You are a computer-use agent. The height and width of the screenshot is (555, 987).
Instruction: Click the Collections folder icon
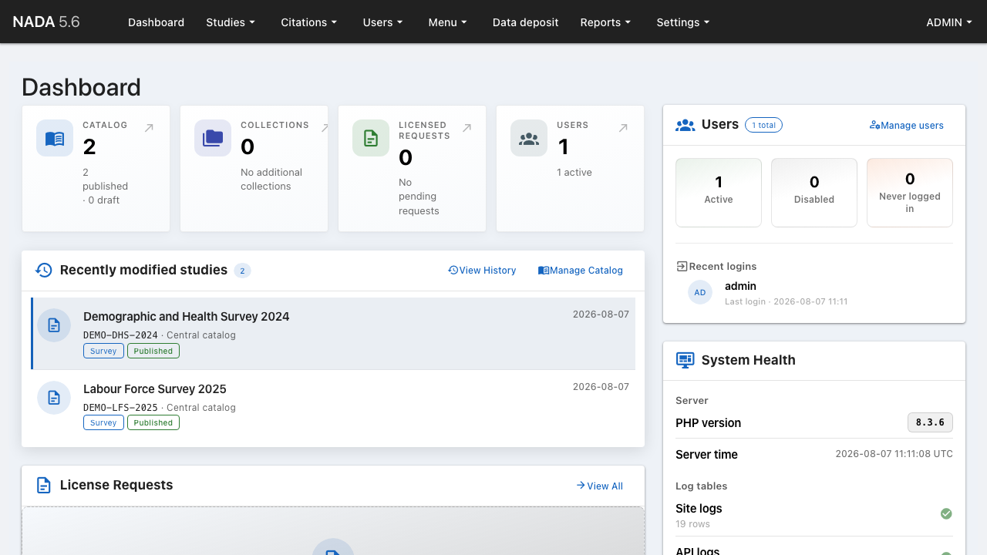[213, 139]
